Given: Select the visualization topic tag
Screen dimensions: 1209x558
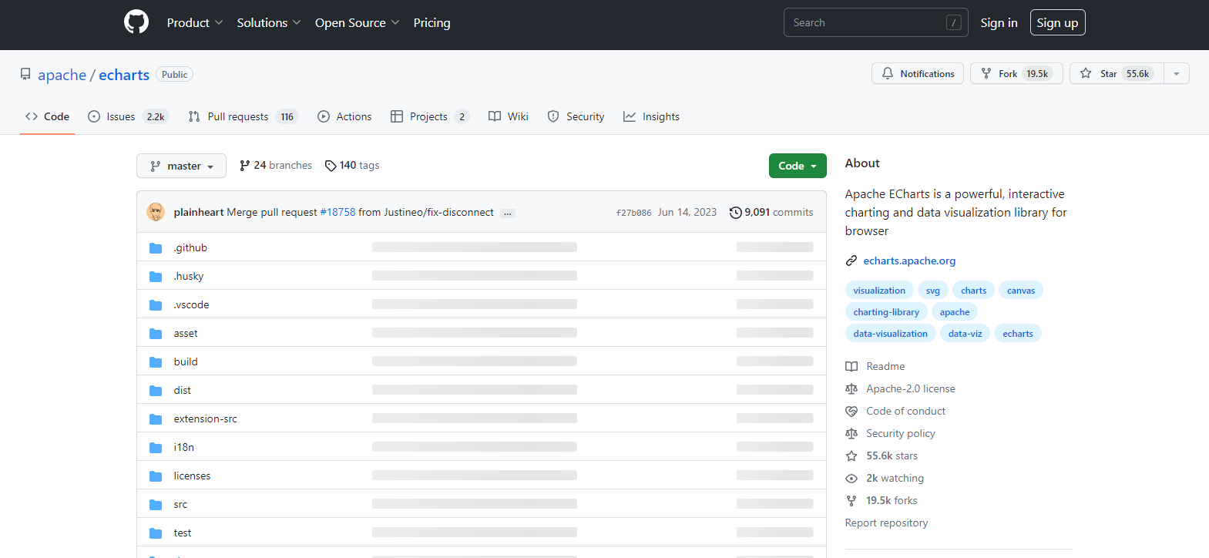Looking at the screenshot, I should [879, 291].
